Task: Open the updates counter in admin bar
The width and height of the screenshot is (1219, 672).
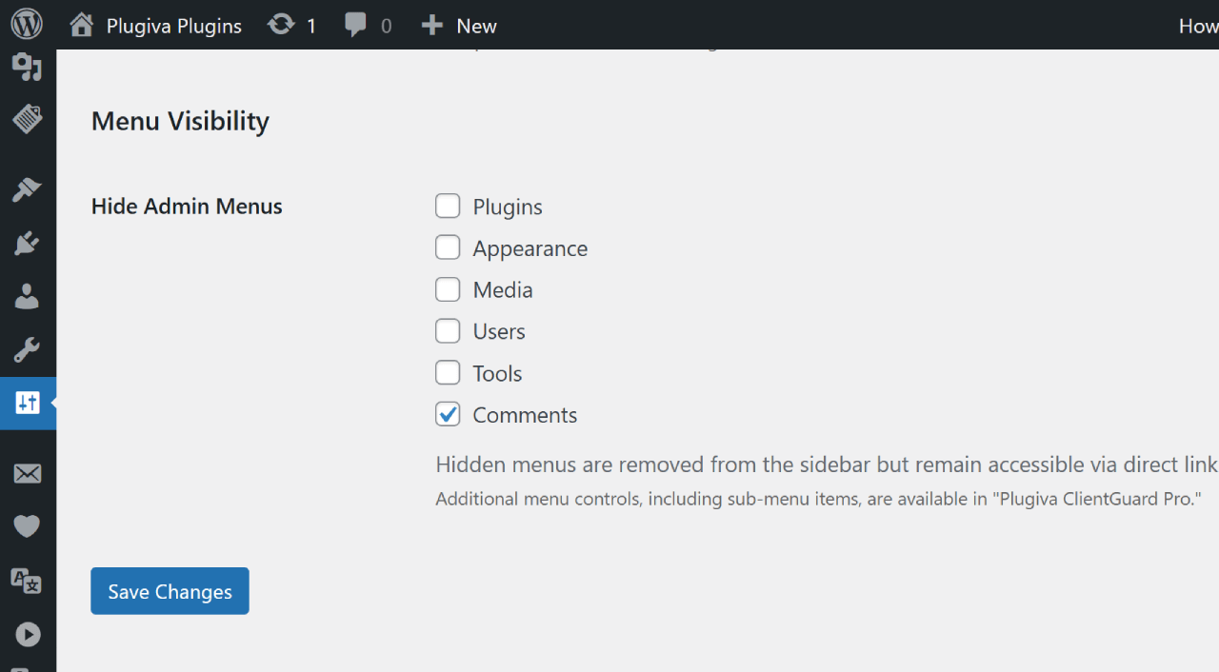Action: [x=291, y=25]
